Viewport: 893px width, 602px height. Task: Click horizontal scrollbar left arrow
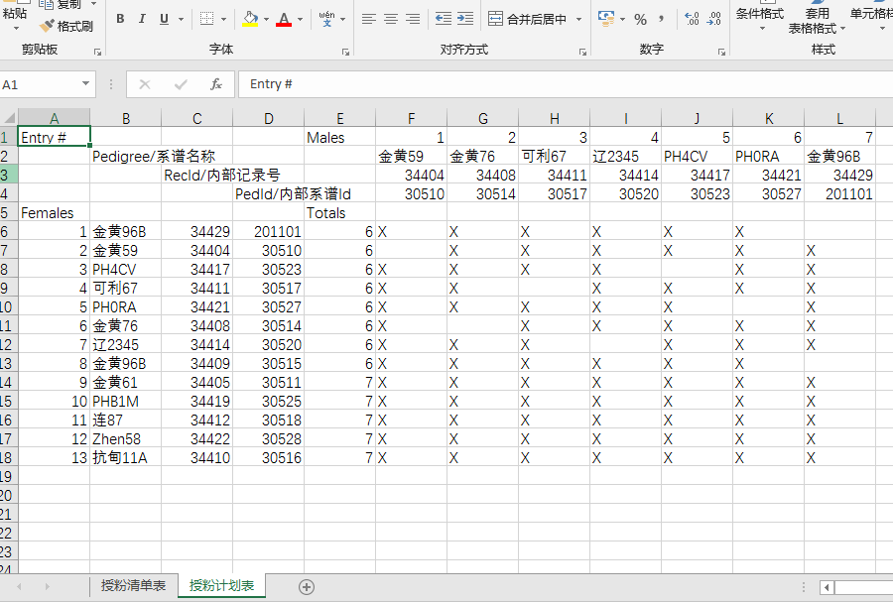tap(827, 587)
